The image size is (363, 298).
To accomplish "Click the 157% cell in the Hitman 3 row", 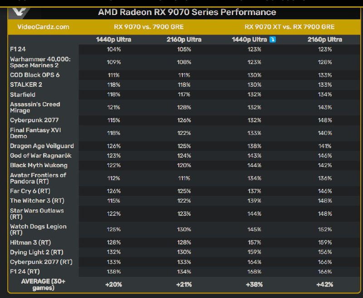I will point(255,243).
